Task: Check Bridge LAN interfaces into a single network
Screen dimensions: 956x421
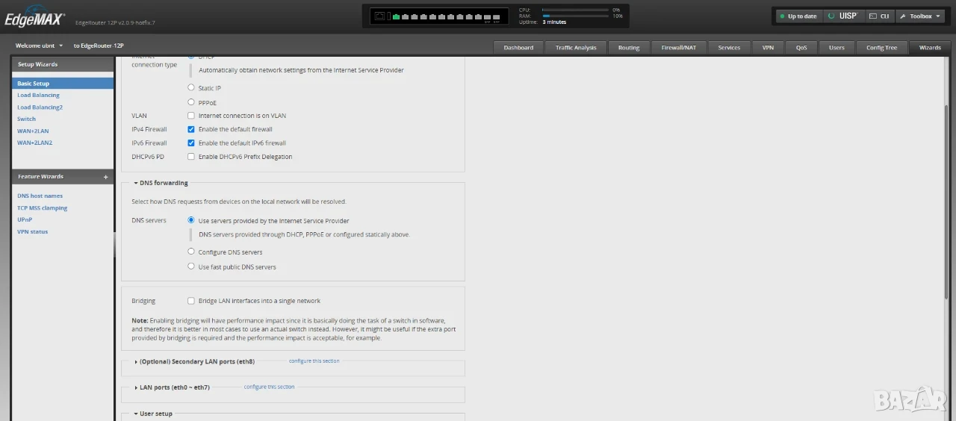Action: (x=191, y=301)
